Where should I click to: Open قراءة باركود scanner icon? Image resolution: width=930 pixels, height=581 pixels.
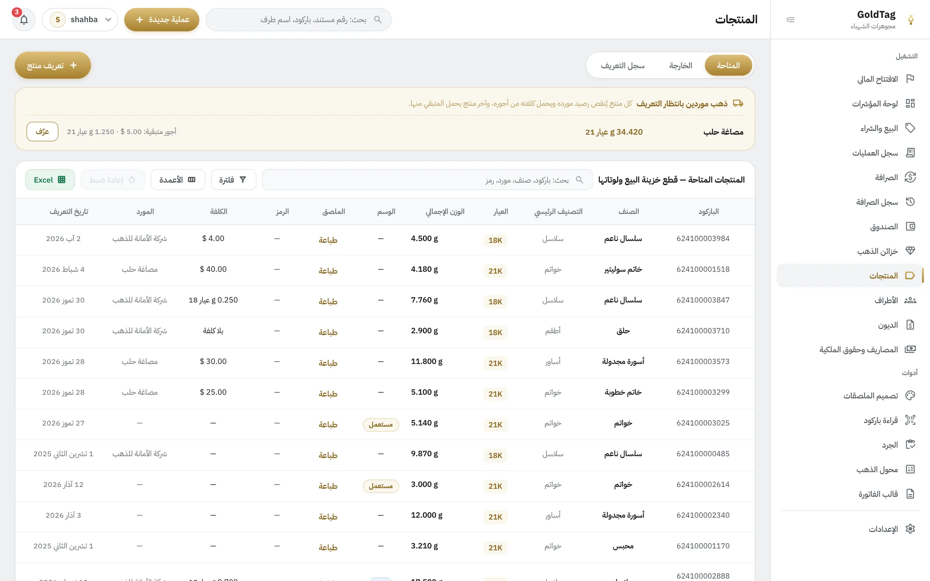click(910, 420)
